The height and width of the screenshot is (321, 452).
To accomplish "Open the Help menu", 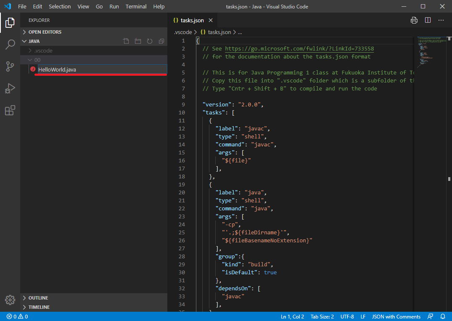I will pos(159,6).
